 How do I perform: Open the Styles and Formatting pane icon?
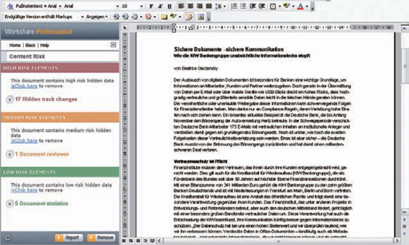[10, 6]
